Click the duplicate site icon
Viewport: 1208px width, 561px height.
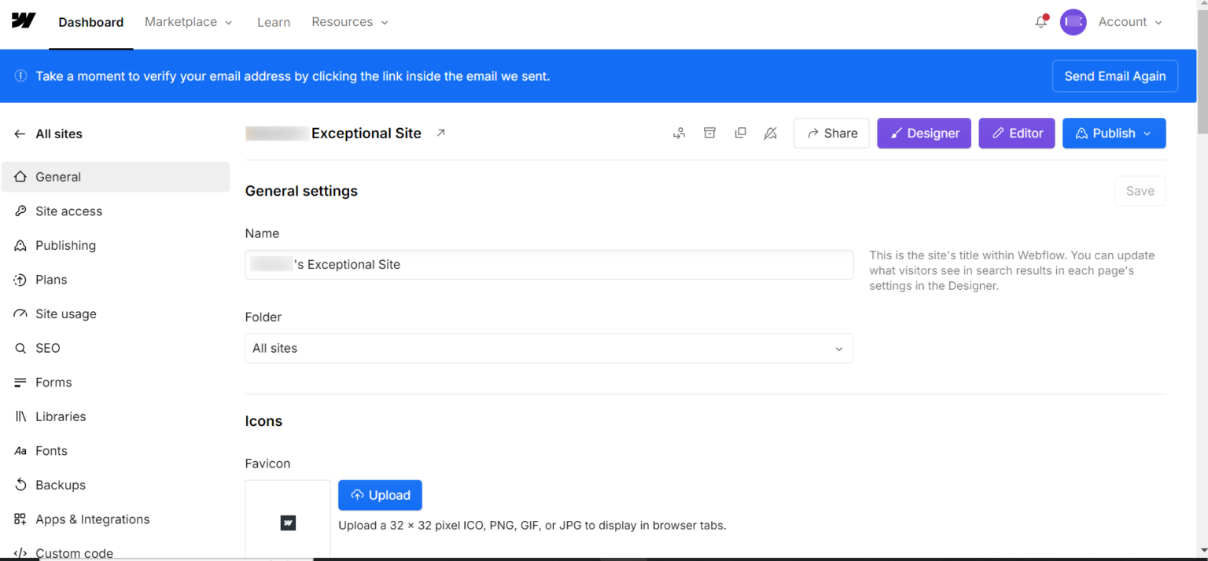(x=740, y=134)
